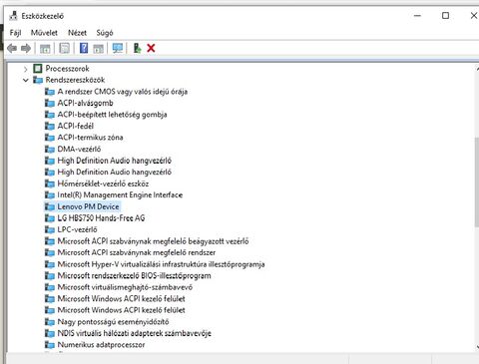The height and width of the screenshot is (364, 479).
Task: Select ACPI-termikus zóna entry
Action: pos(90,138)
